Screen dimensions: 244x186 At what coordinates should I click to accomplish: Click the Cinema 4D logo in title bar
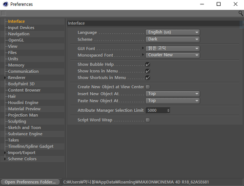5,4
